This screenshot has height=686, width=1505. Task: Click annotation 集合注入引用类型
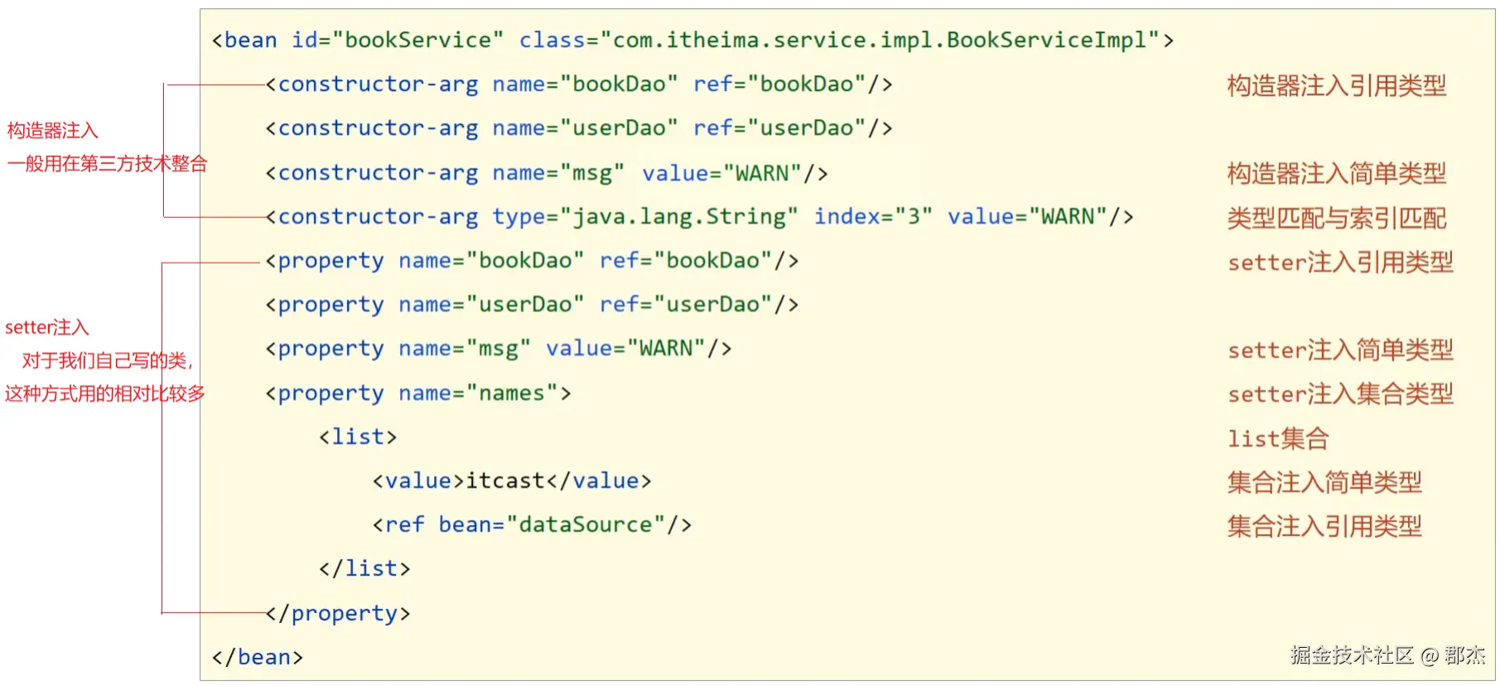coord(1324,526)
